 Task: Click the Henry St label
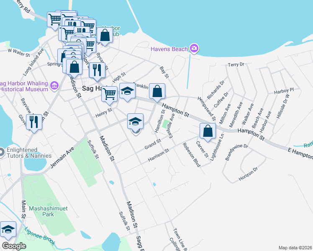click(104, 113)
